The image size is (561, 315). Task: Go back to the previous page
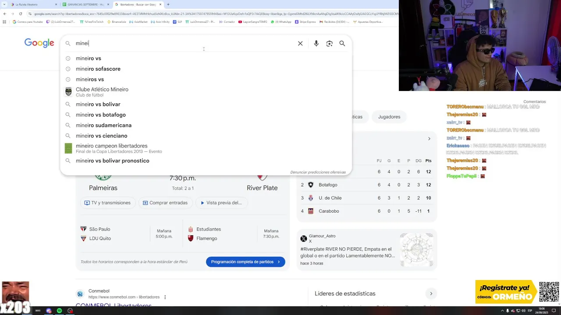pyautogui.click(x=5, y=14)
